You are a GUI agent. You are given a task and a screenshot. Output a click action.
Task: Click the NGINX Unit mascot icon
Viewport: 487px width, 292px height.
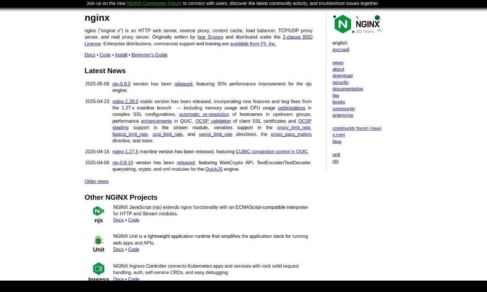(x=99, y=240)
